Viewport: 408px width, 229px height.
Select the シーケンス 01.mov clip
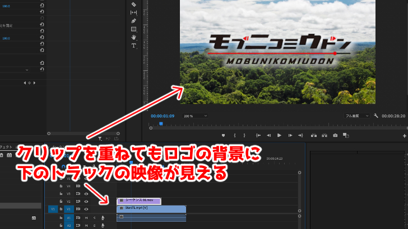tap(139, 201)
